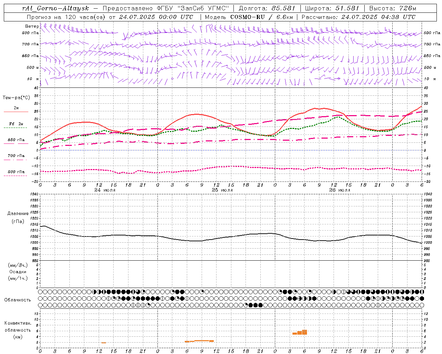Click the Модель COSMO-RU / 6.6км label
Screen dimensions: 442x354
(249, 17)
